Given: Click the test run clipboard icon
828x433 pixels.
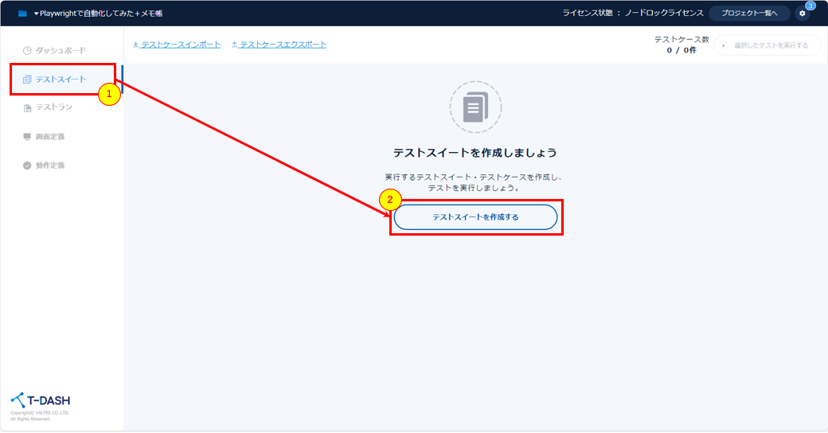Looking at the screenshot, I should [27, 108].
